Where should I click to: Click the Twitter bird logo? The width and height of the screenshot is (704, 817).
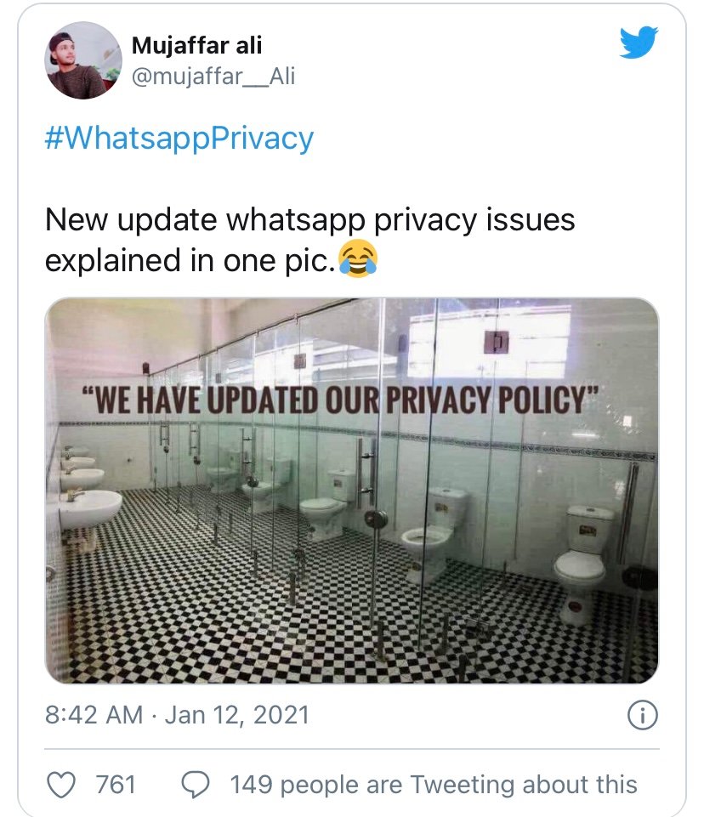(x=639, y=42)
